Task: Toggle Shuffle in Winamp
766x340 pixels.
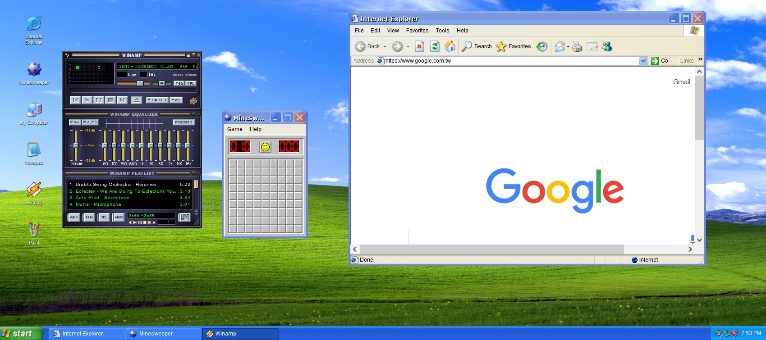Action: (x=157, y=100)
